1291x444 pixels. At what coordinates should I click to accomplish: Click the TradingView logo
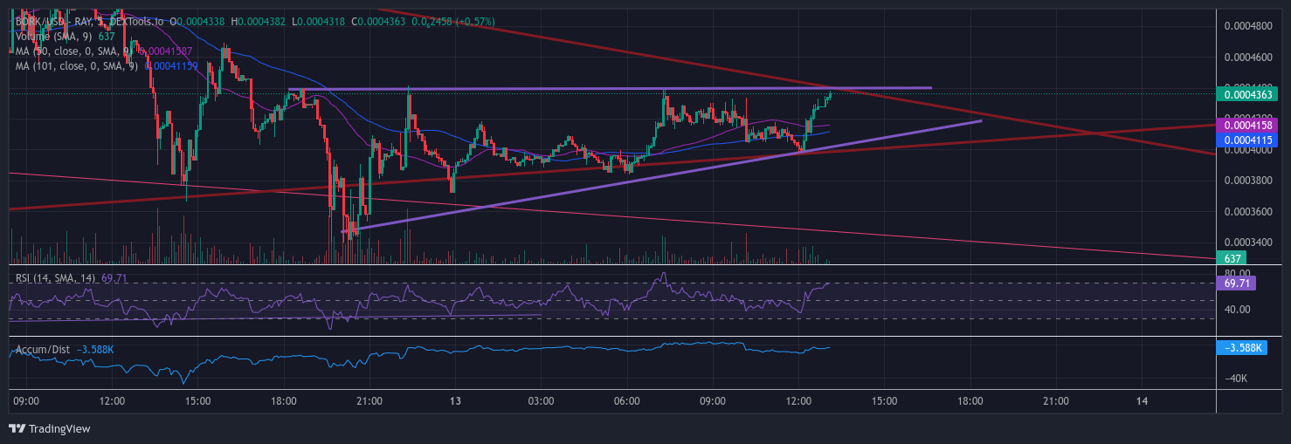click(49, 428)
